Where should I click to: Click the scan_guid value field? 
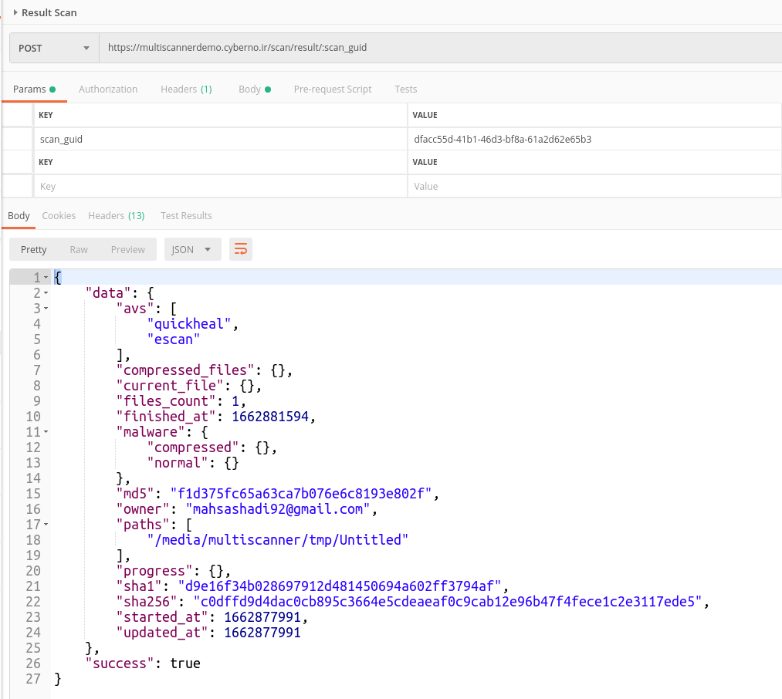tap(593, 140)
